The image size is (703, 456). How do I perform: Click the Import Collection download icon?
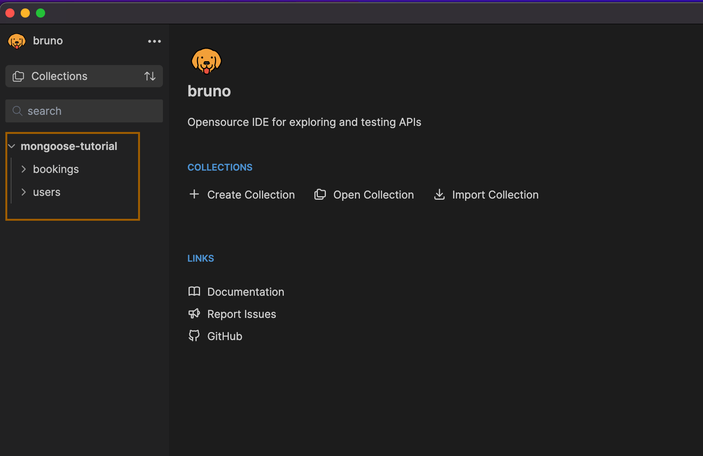click(x=439, y=194)
